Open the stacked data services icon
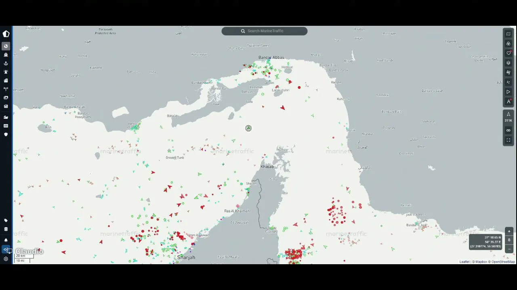Screen dimensions: 517x290 coord(6,229)
